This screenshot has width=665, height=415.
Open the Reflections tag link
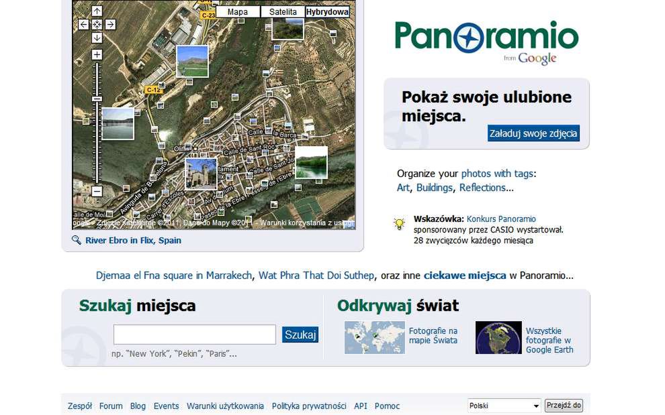click(x=483, y=188)
